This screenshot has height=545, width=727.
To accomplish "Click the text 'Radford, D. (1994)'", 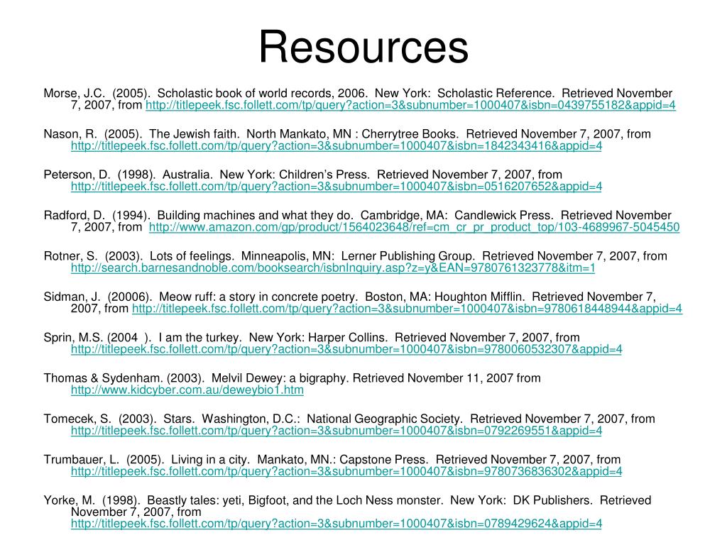I will 97,216.
